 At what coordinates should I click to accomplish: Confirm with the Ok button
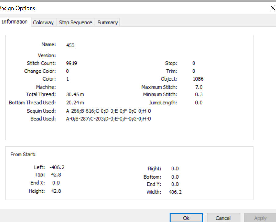click(186, 218)
